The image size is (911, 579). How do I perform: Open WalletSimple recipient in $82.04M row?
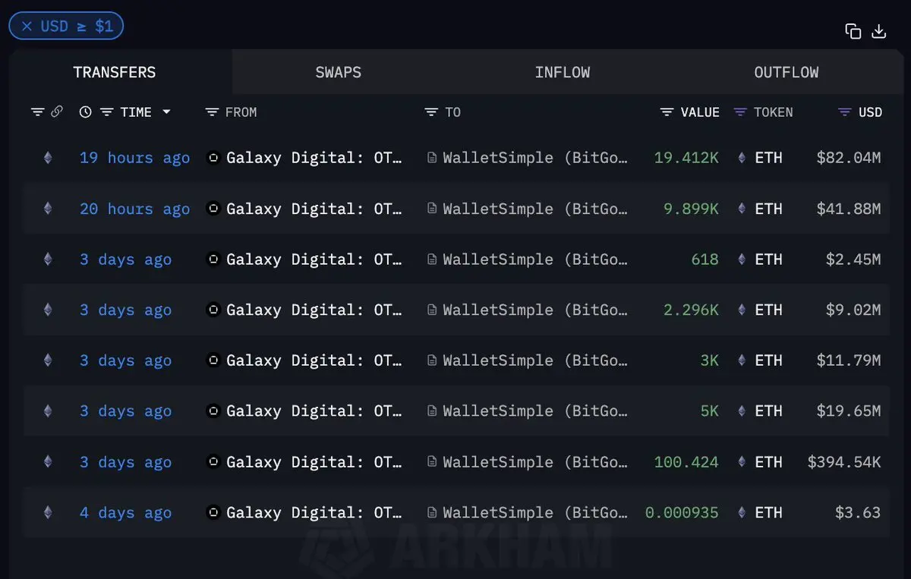[x=536, y=158]
